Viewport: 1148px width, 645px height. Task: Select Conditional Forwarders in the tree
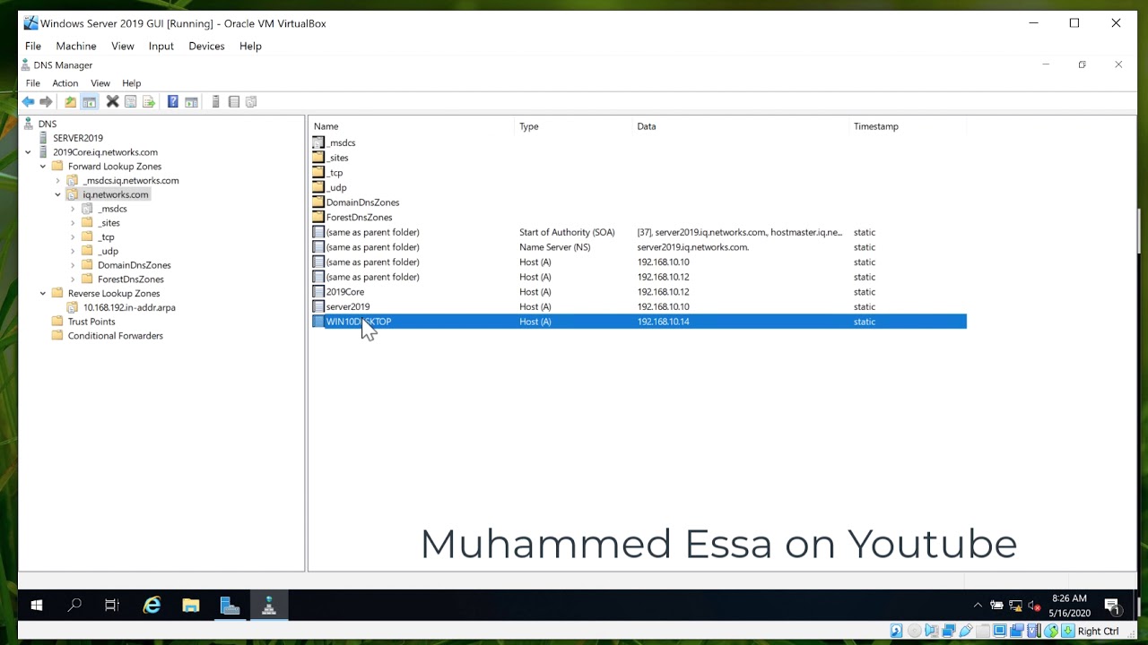[x=116, y=336]
